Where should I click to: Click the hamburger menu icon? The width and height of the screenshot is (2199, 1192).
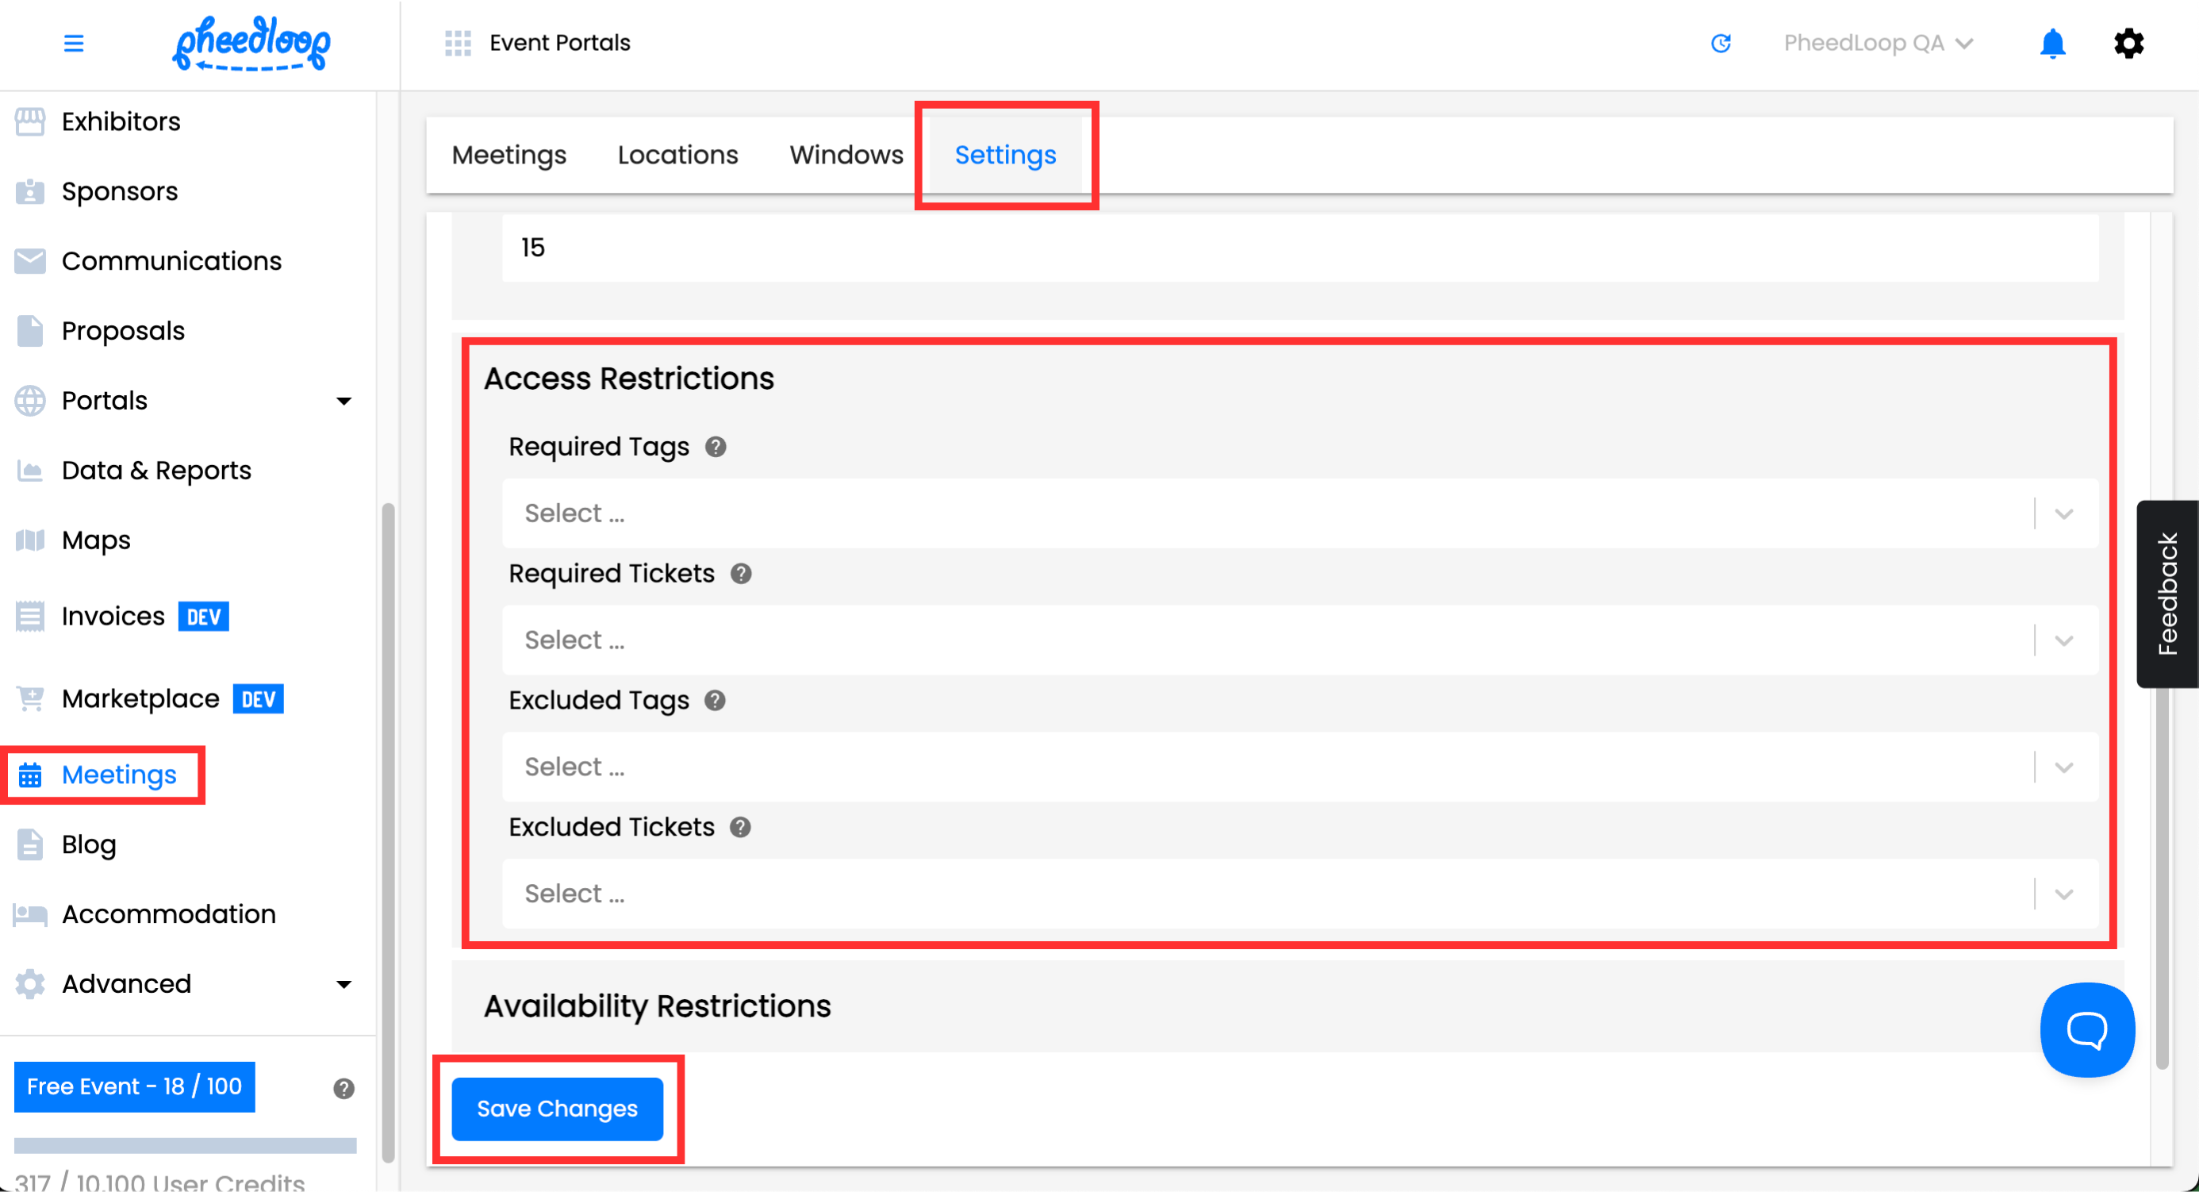(74, 43)
